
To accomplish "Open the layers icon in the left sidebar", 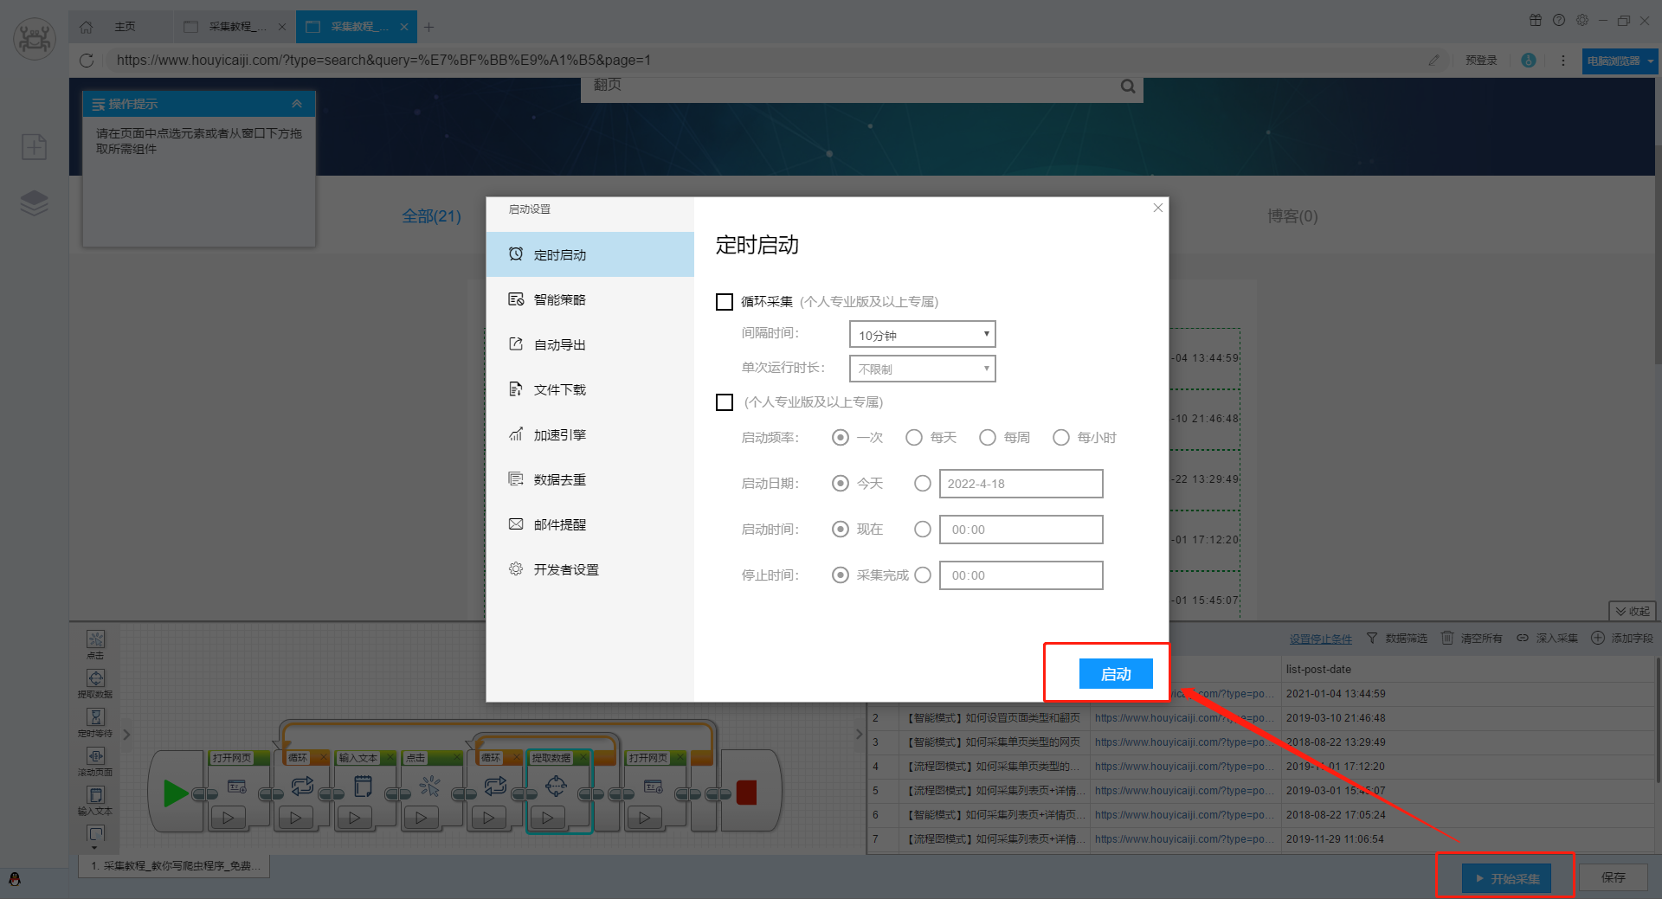I will (x=35, y=203).
